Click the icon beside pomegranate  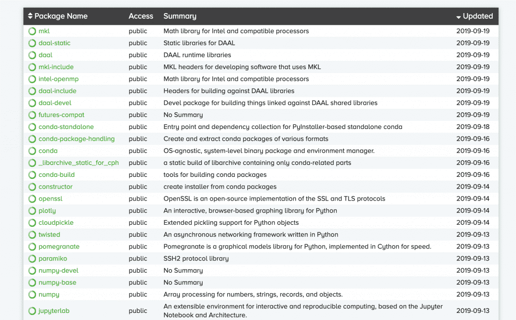click(x=32, y=247)
